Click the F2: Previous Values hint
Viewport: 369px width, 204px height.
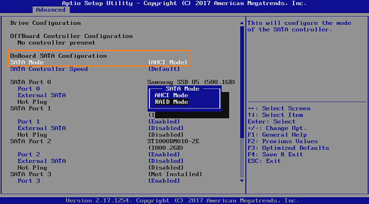tap(283, 141)
